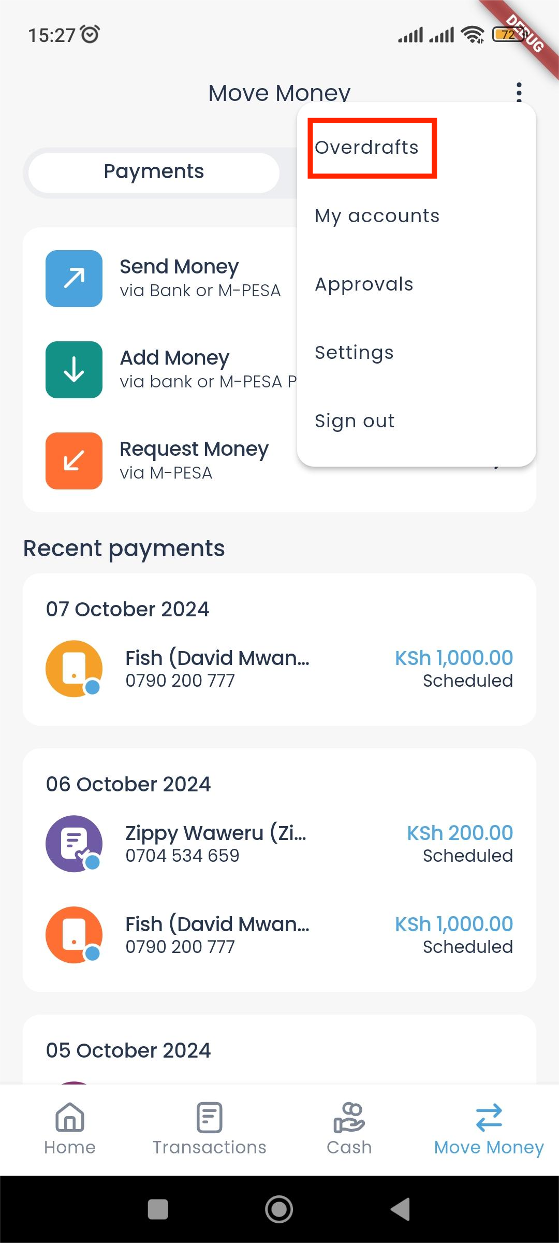Open Transactions from the bottom bar
The height and width of the screenshot is (1243, 559).
(209, 1119)
